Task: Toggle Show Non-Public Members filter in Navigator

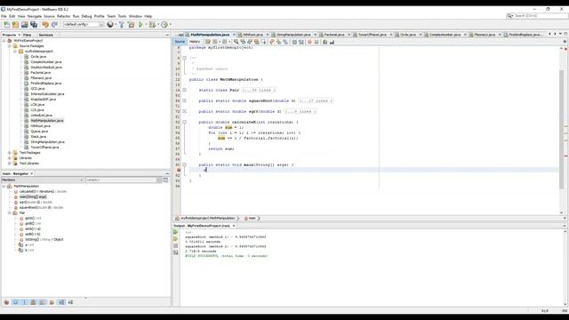Action: (x=34, y=302)
